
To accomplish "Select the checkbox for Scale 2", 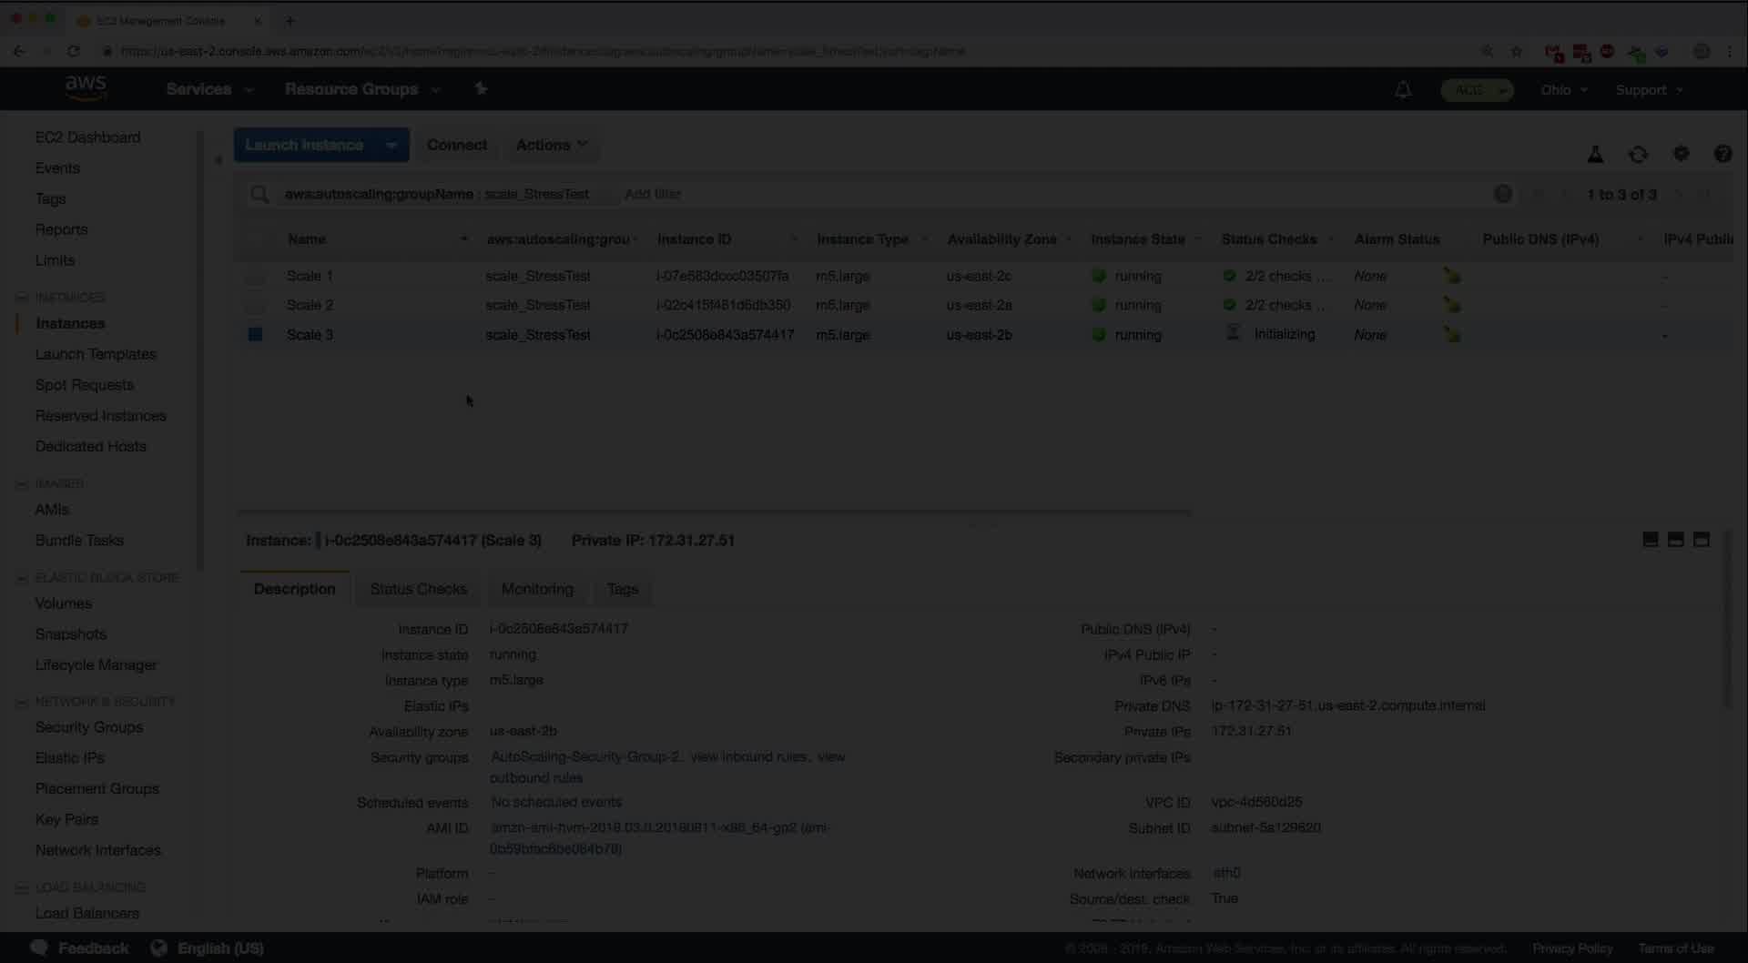I will [x=255, y=305].
